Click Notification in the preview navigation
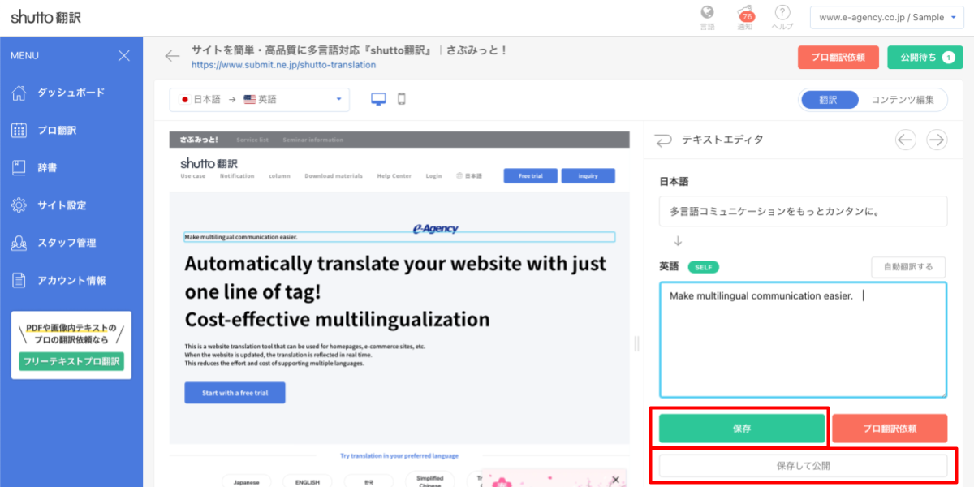The width and height of the screenshot is (974, 487). (x=237, y=176)
